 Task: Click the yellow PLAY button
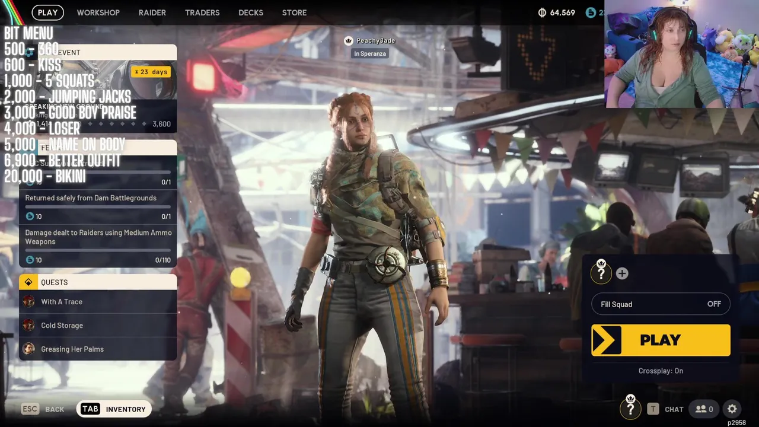(x=661, y=340)
